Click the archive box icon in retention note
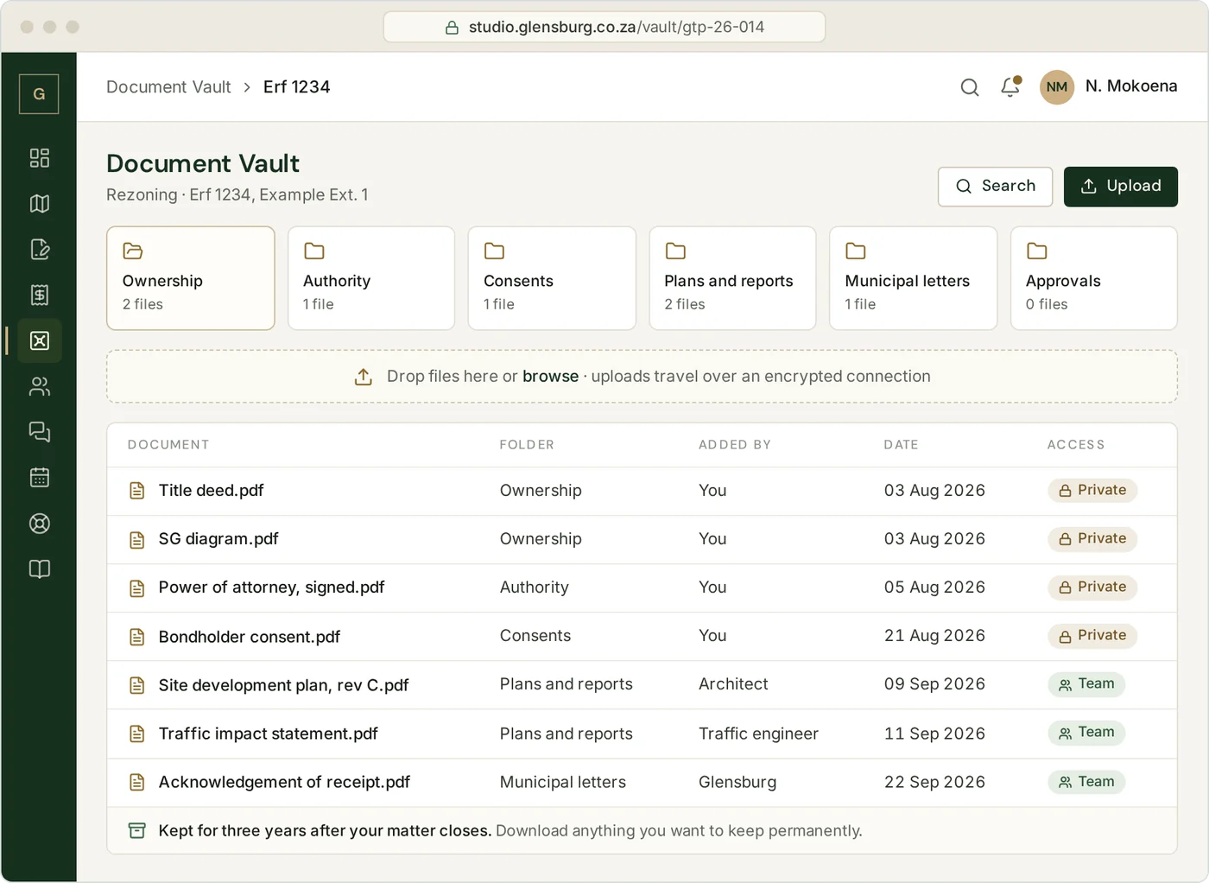The height and width of the screenshot is (883, 1209). tap(136, 831)
